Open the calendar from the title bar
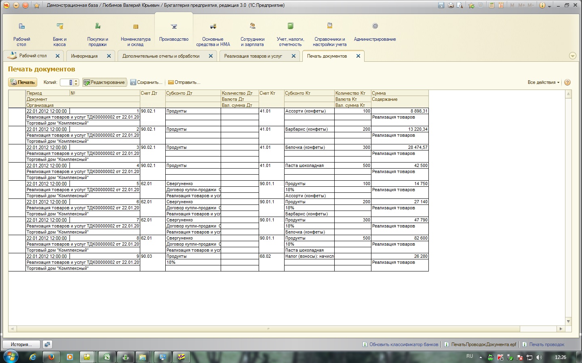 pos(501,5)
